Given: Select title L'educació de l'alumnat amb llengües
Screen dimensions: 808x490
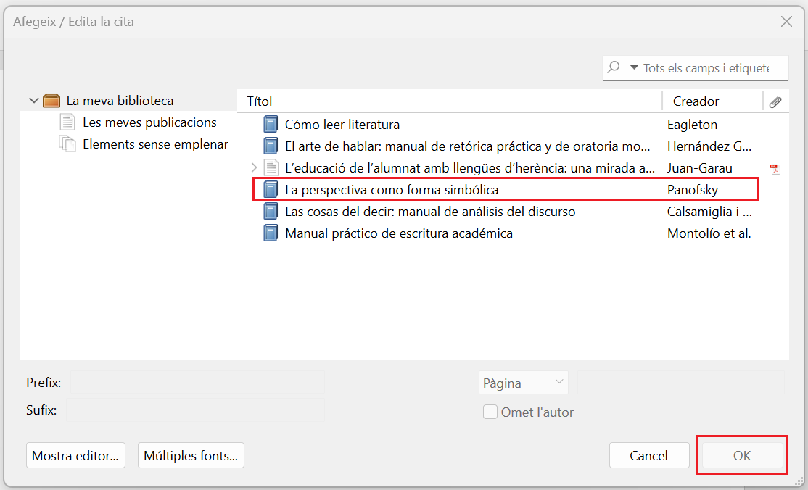Looking at the screenshot, I should [x=470, y=168].
